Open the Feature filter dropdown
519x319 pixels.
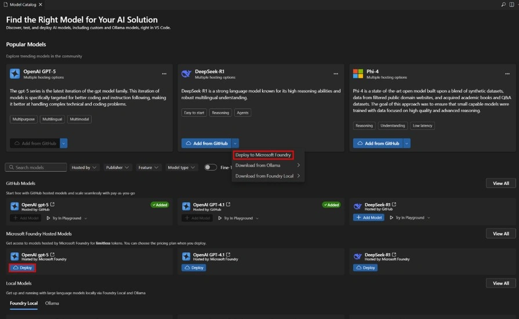point(148,168)
